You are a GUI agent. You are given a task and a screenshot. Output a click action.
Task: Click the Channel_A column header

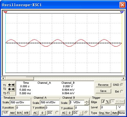pyautogui.click(x=44, y=83)
